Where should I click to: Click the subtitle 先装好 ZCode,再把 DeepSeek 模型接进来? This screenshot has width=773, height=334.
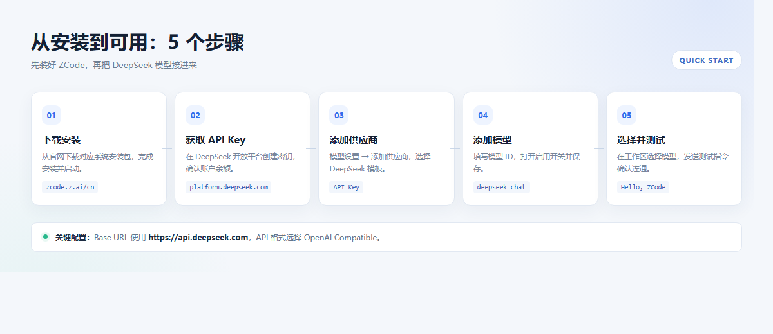[114, 65]
